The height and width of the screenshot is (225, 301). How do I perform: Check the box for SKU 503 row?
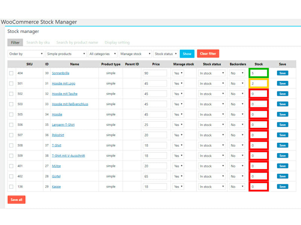[11, 104]
